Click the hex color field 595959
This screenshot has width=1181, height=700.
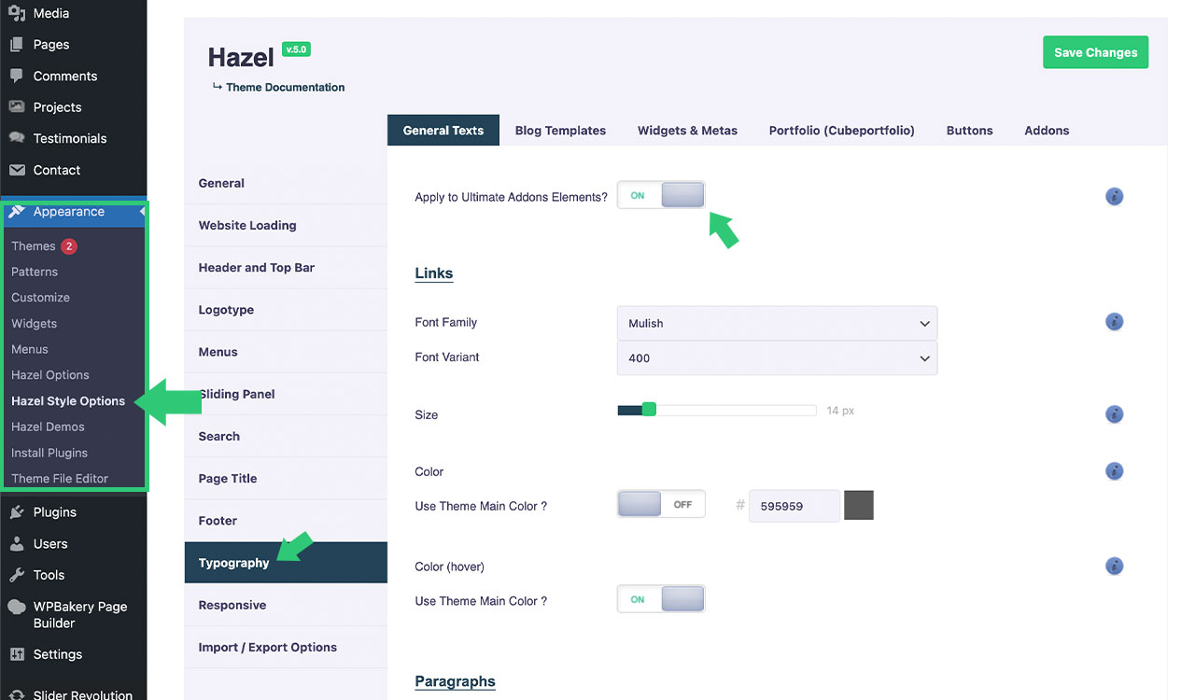(x=794, y=506)
